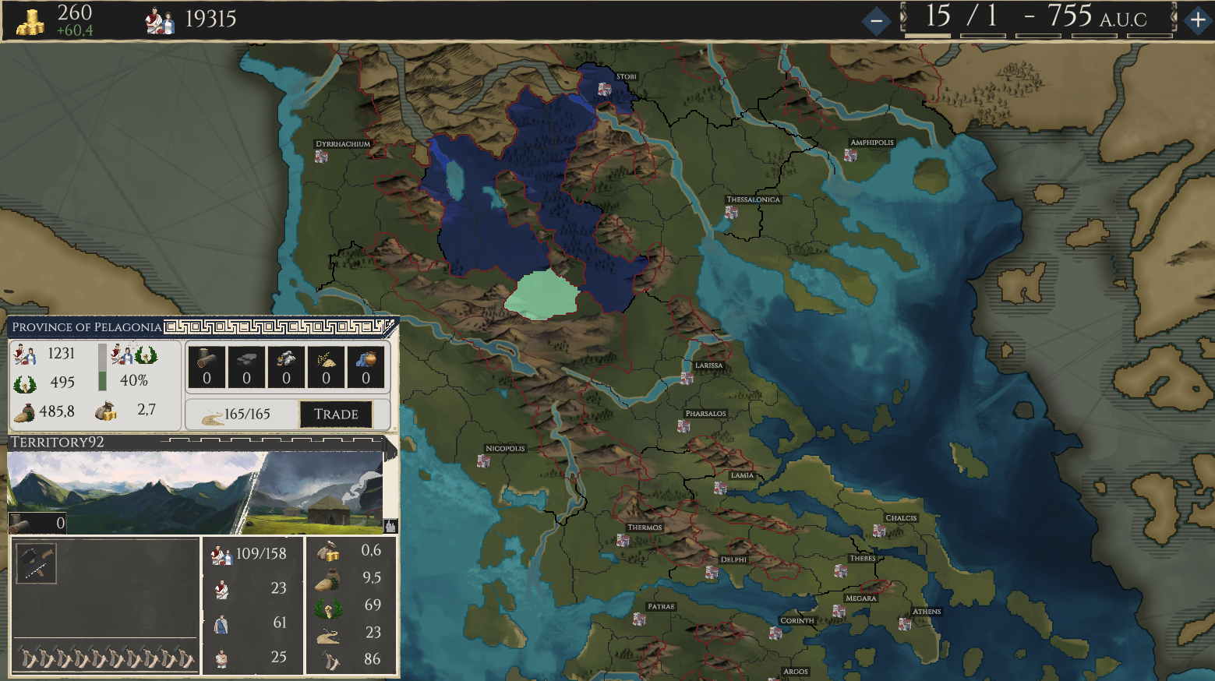The width and height of the screenshot is (1215, 681).
Task: Open the Trade window
Action: click(x=336, y=414)
